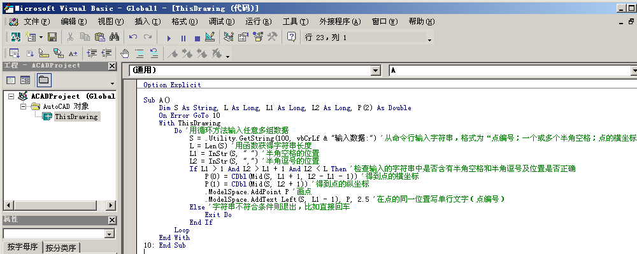
Task: Open the 调试(D) menu
Action: (222, 22)
